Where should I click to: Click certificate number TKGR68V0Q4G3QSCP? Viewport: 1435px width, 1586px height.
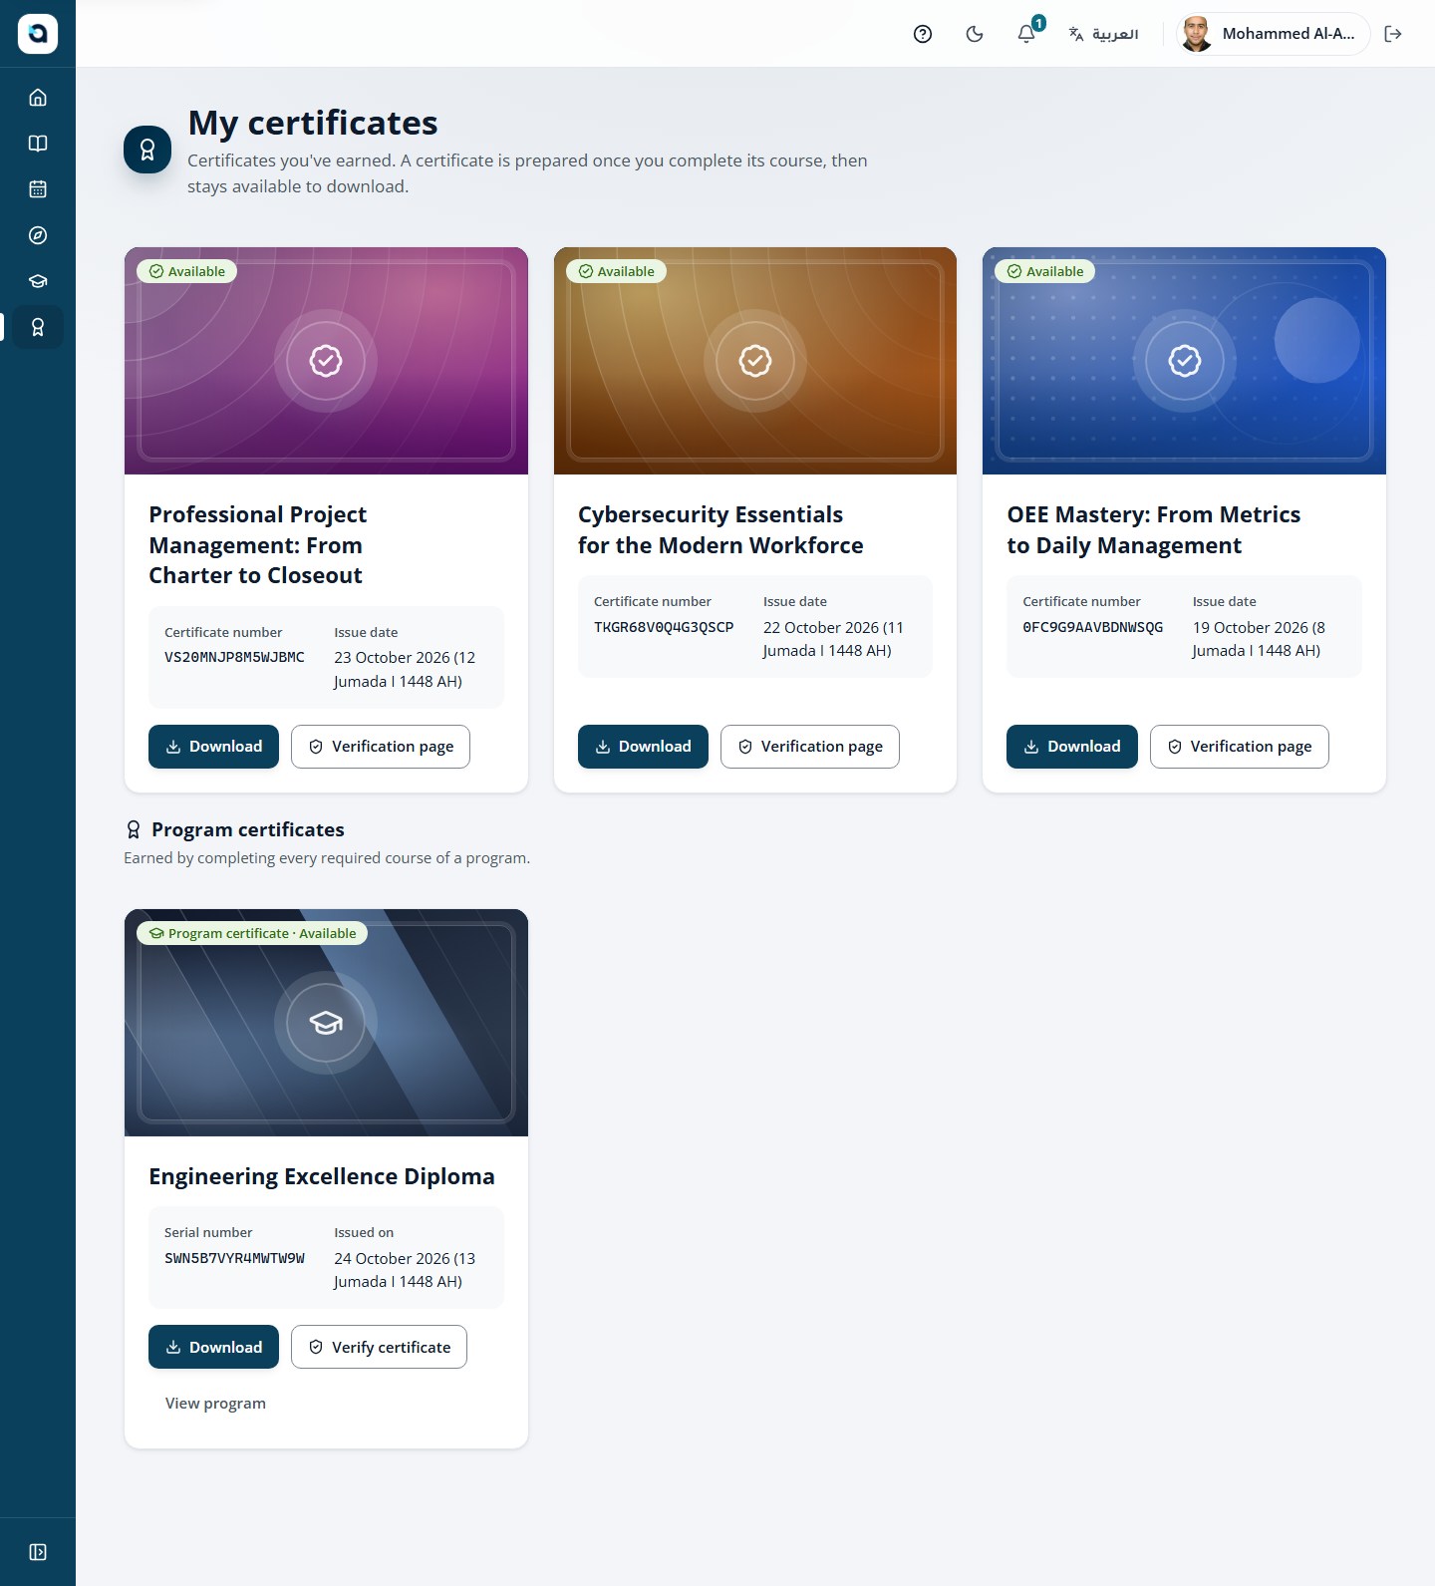click(x=664, y=627)
